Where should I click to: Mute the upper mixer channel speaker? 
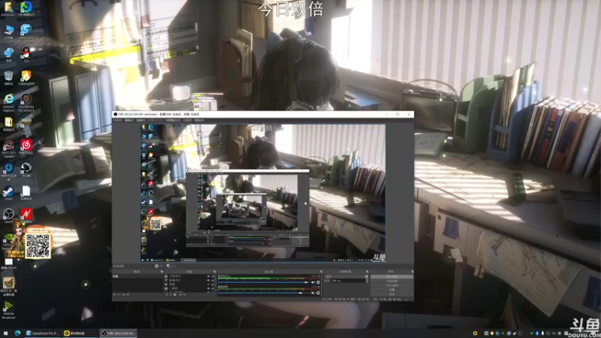click(x=313, y=282)
